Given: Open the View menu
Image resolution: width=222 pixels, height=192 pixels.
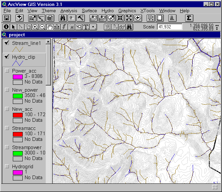Looking at the screenshot, I should pyautogui.click(x=32, y=11).
